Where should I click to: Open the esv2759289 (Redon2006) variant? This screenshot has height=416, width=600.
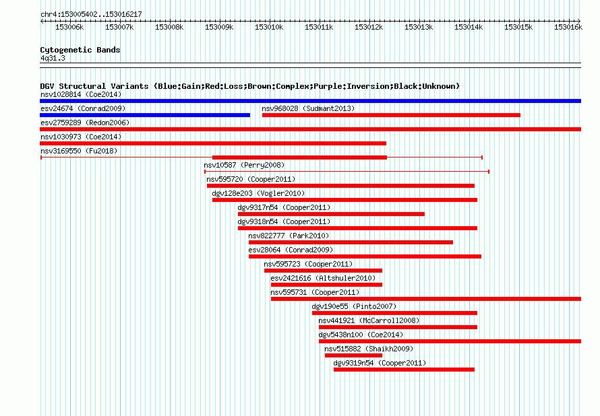tap(85, 123)
